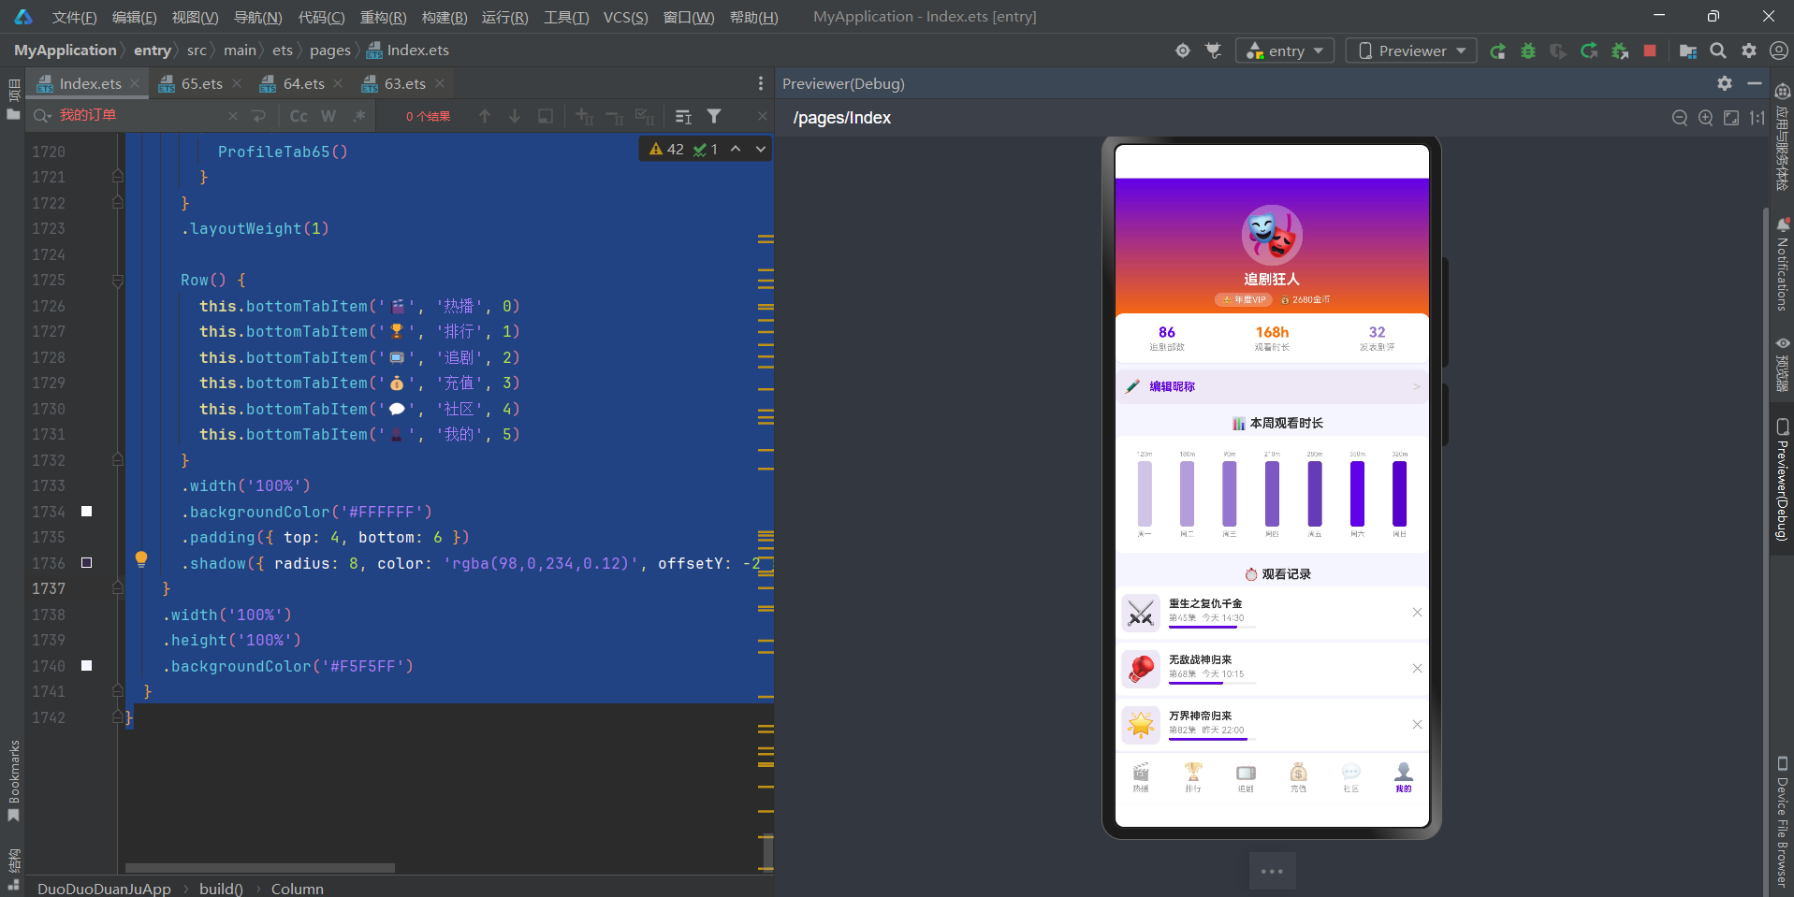Click the lightbulb quick-fix on line 1736
Image resolution: width=1794 pixels, height=897 pixels.
click(x=141, y=559)
